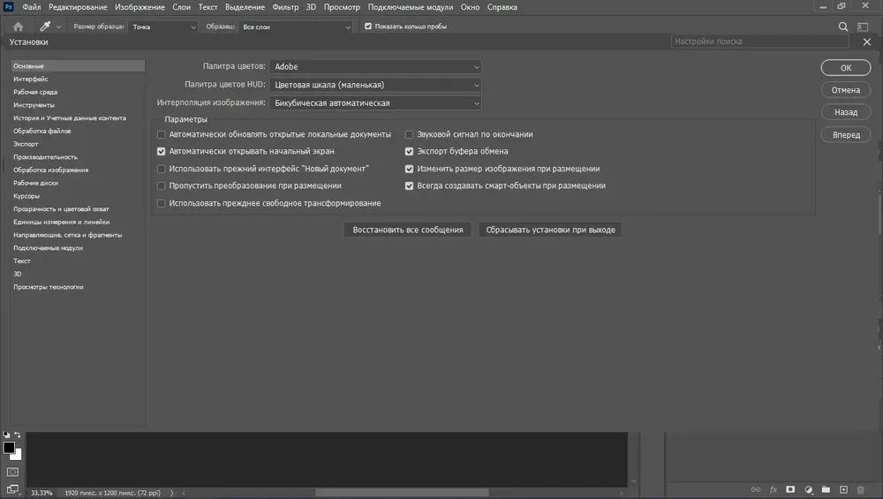883x499 pixels.
Task: Open status bar info arrow menu
Action: point(172,493)
